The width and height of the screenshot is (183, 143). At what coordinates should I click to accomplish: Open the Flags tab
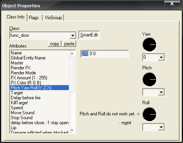point(34,18)
